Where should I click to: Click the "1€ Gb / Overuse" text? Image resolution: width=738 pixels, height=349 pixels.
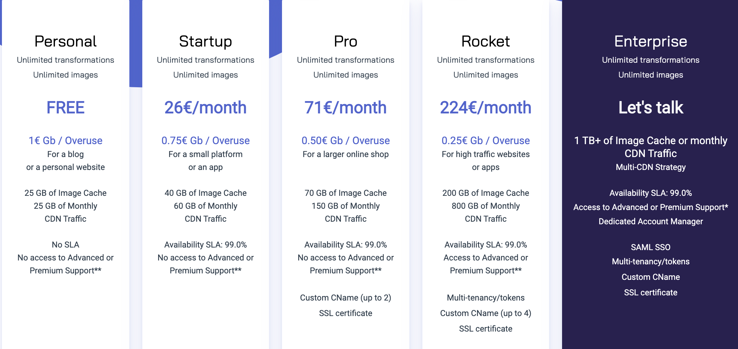(65, 141)
